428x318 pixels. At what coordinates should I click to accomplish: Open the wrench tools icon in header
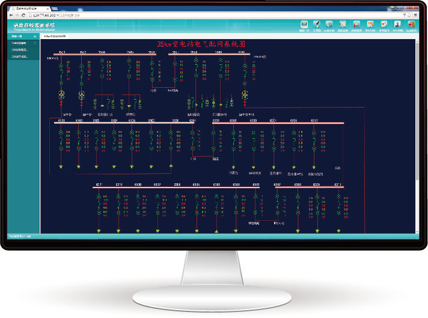pos(317,25)
